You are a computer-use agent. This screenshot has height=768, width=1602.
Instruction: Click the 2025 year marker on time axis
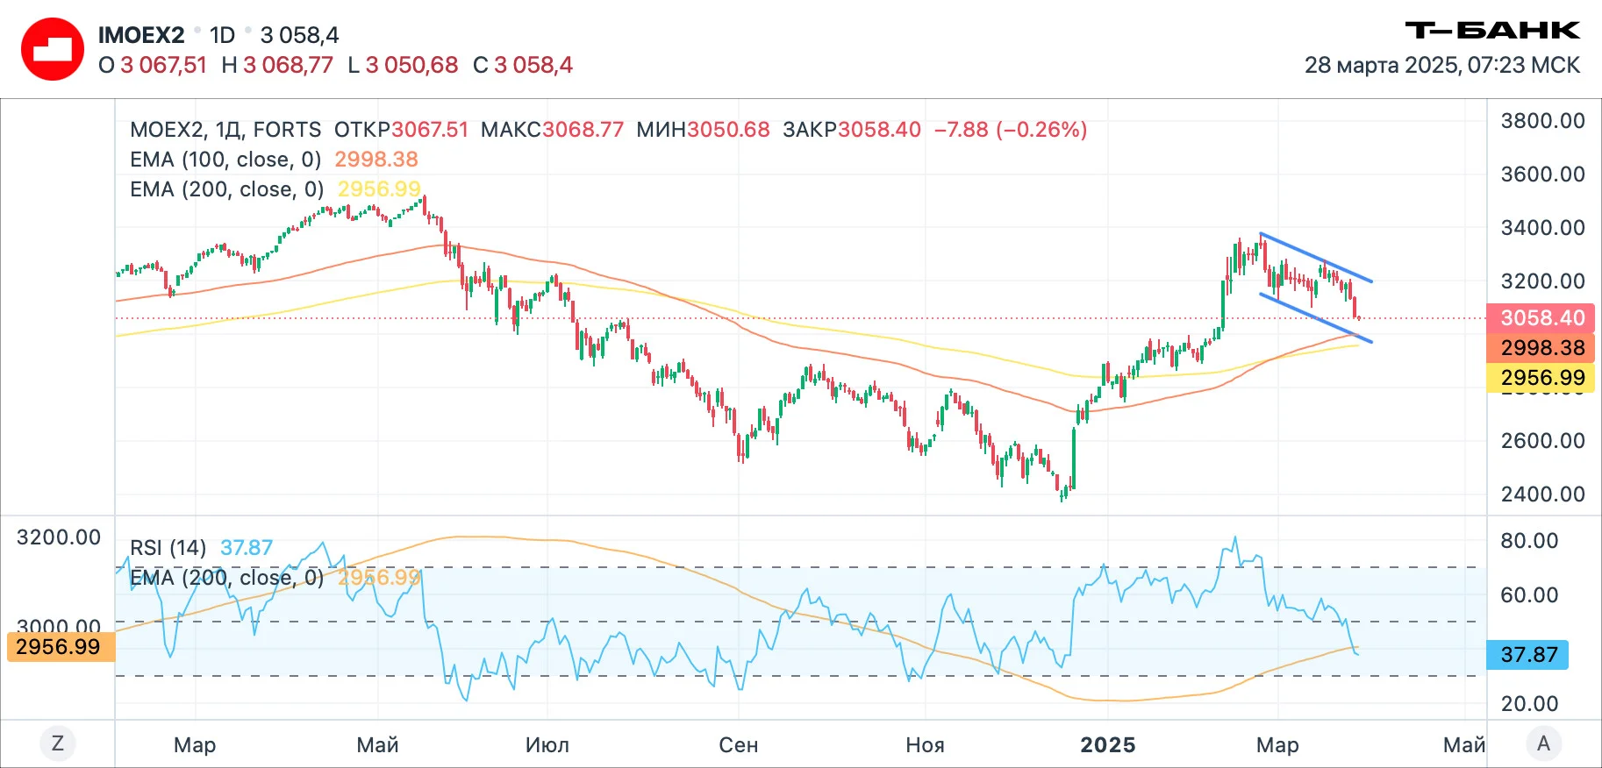click(1108, 744)
